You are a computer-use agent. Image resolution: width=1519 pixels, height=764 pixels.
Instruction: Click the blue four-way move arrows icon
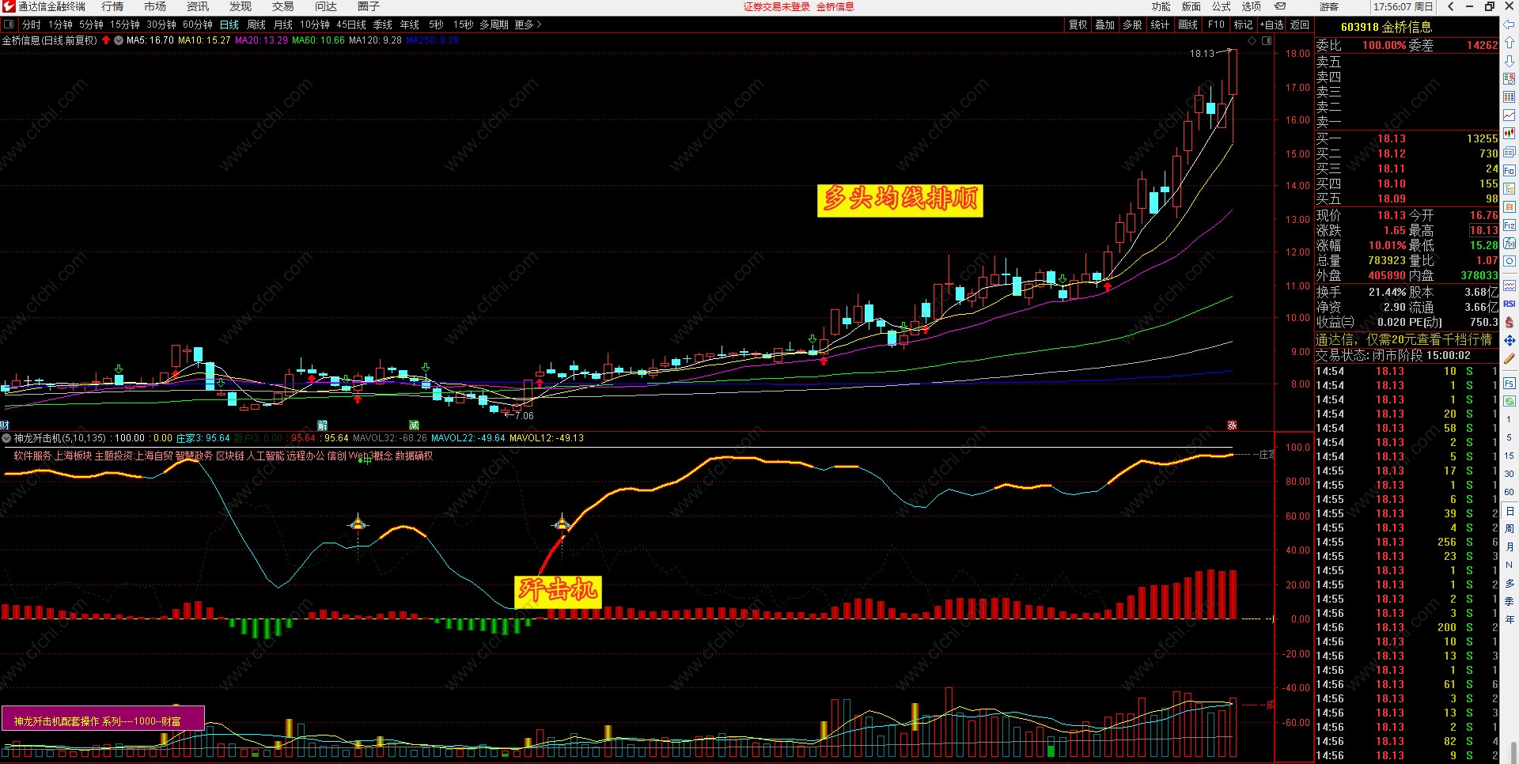[x=1510, y=340]
